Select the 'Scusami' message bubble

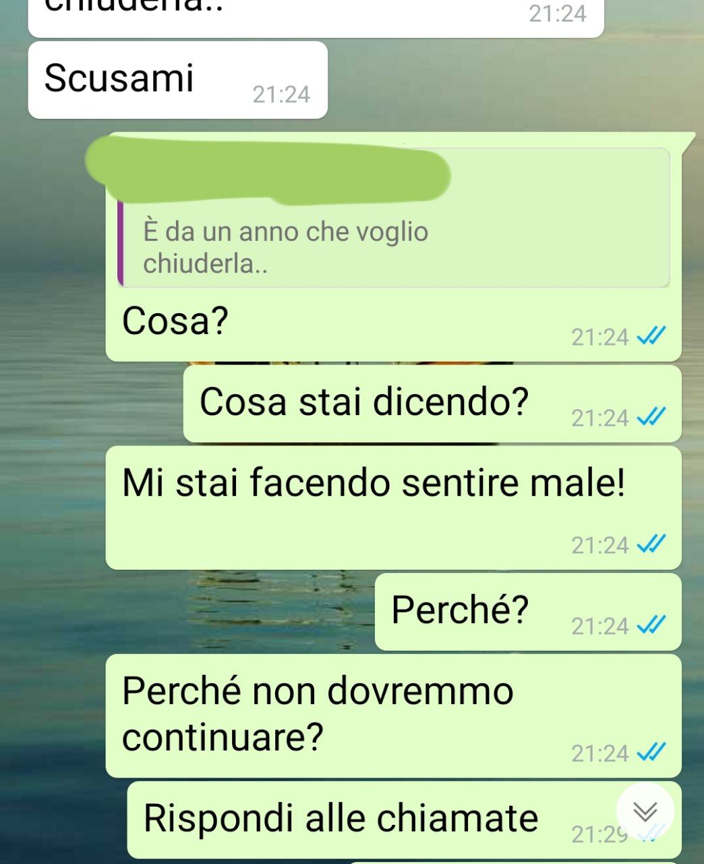(178, 80)
